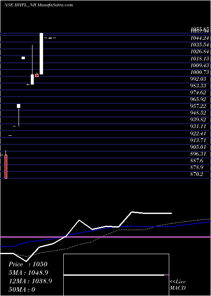
Task: Click the 1044.24 price axis label
Action: click(200, 38)
